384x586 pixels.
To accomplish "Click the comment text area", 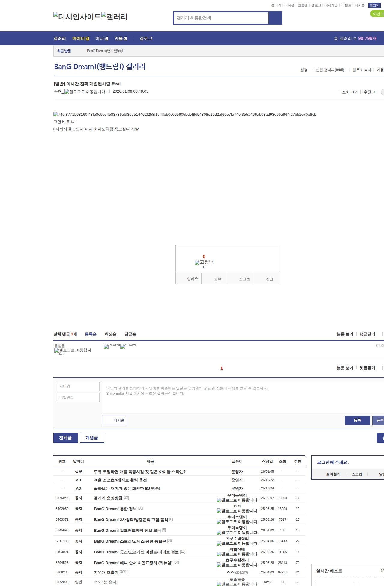I will click(x=243, y=397).
